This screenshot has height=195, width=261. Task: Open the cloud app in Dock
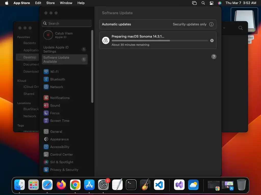tap(193, 185)
